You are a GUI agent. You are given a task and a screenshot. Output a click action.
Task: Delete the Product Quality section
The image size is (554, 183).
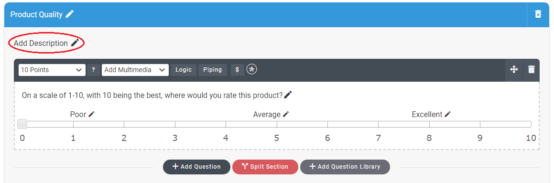tap(538, 14)
